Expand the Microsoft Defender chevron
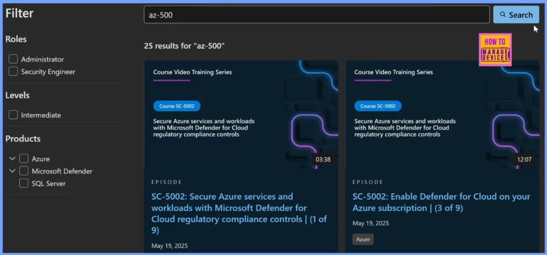 pos(12,171)
